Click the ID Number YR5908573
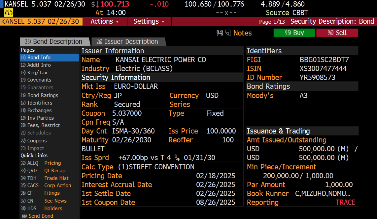 [317, 77]
